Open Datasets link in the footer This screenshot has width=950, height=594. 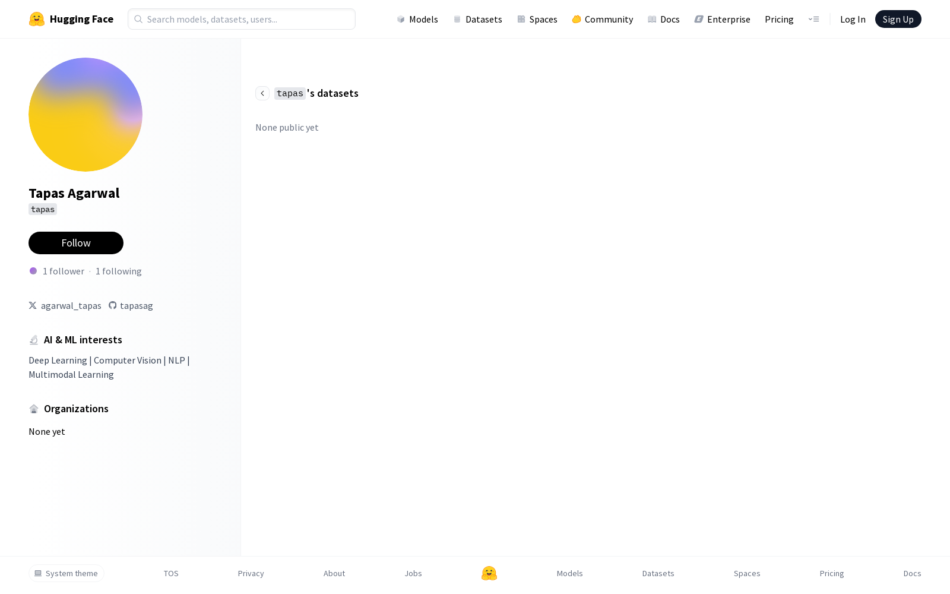[658, 573]
